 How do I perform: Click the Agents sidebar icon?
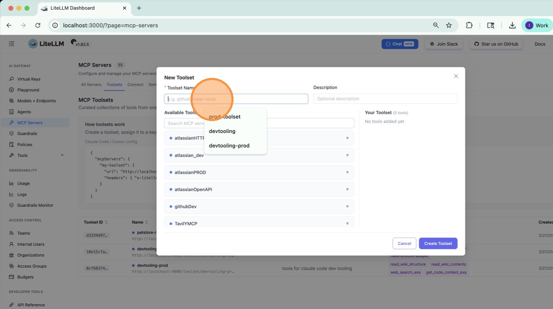pos(12,112)
